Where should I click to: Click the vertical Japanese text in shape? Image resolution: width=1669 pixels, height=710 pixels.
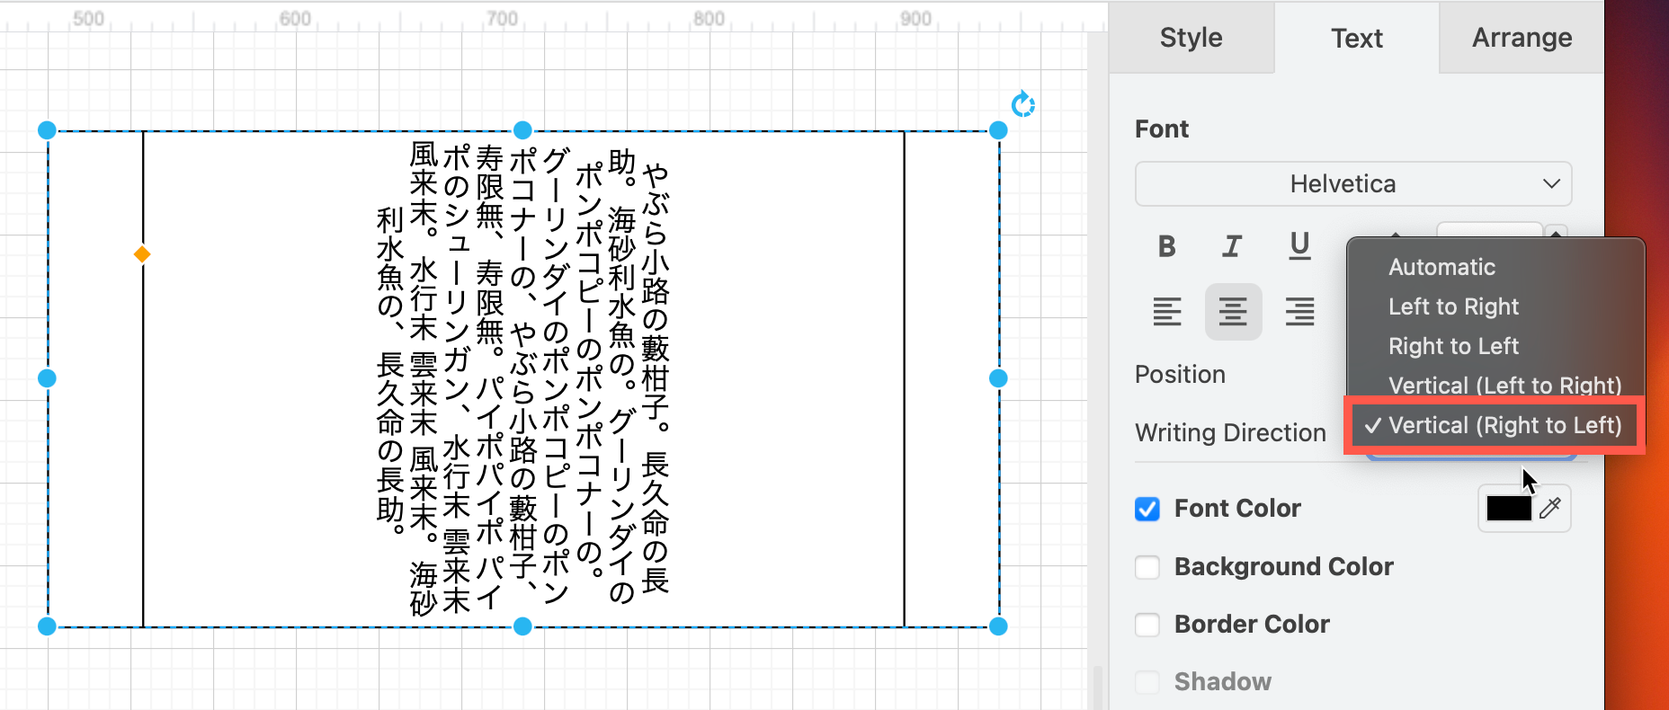523,378
